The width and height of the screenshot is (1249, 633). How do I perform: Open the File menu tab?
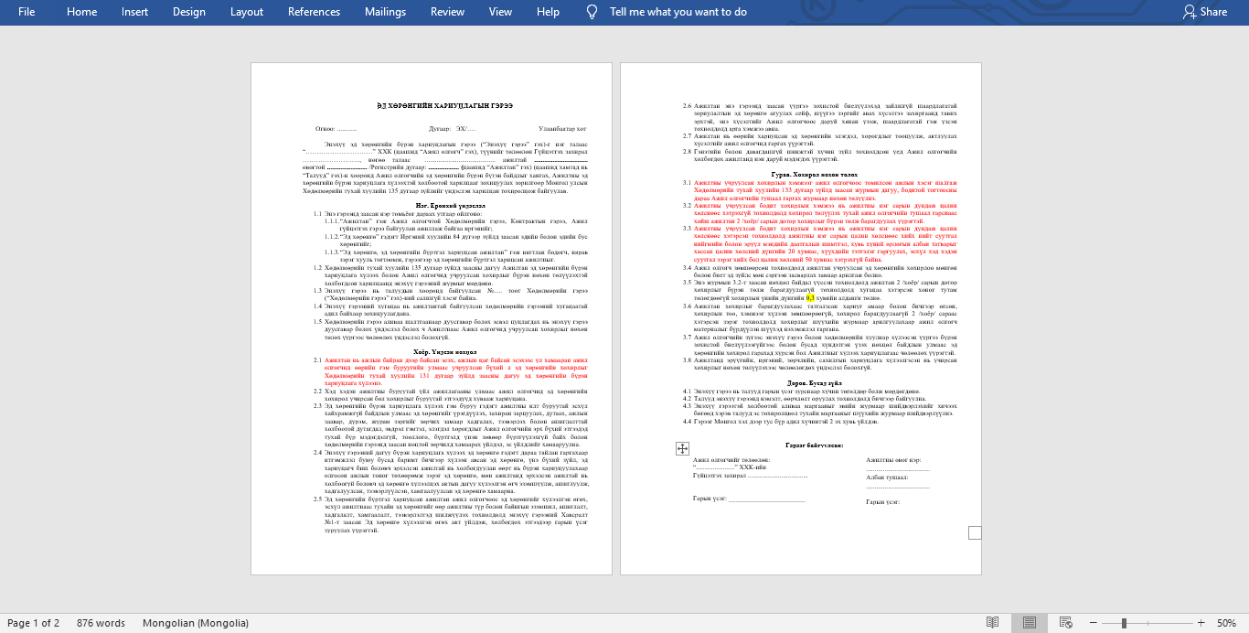click(x=27, y=12)
